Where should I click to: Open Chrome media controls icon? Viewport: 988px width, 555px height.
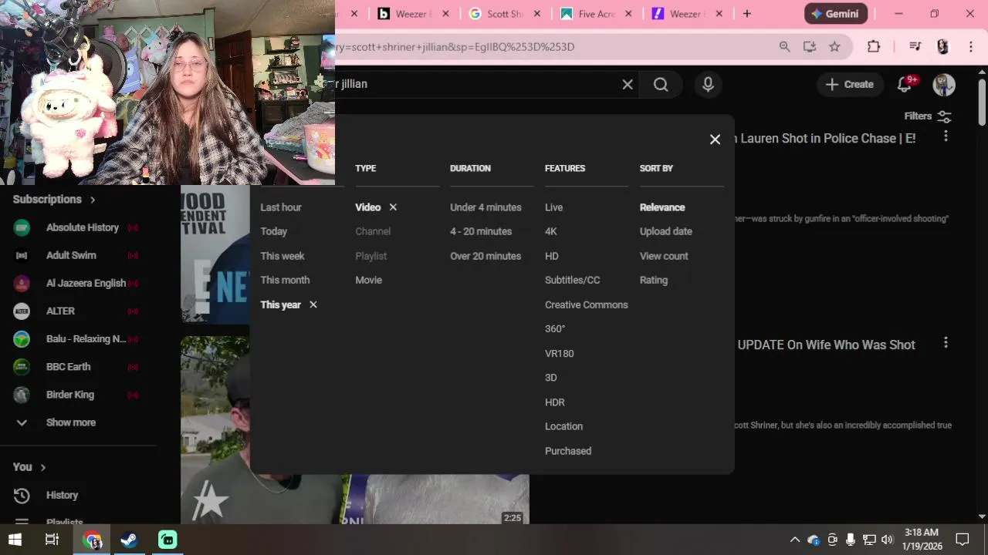(x=915, y=47)
